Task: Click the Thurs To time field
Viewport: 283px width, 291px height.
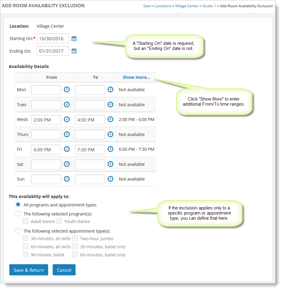Action: (x=90, y=135)
